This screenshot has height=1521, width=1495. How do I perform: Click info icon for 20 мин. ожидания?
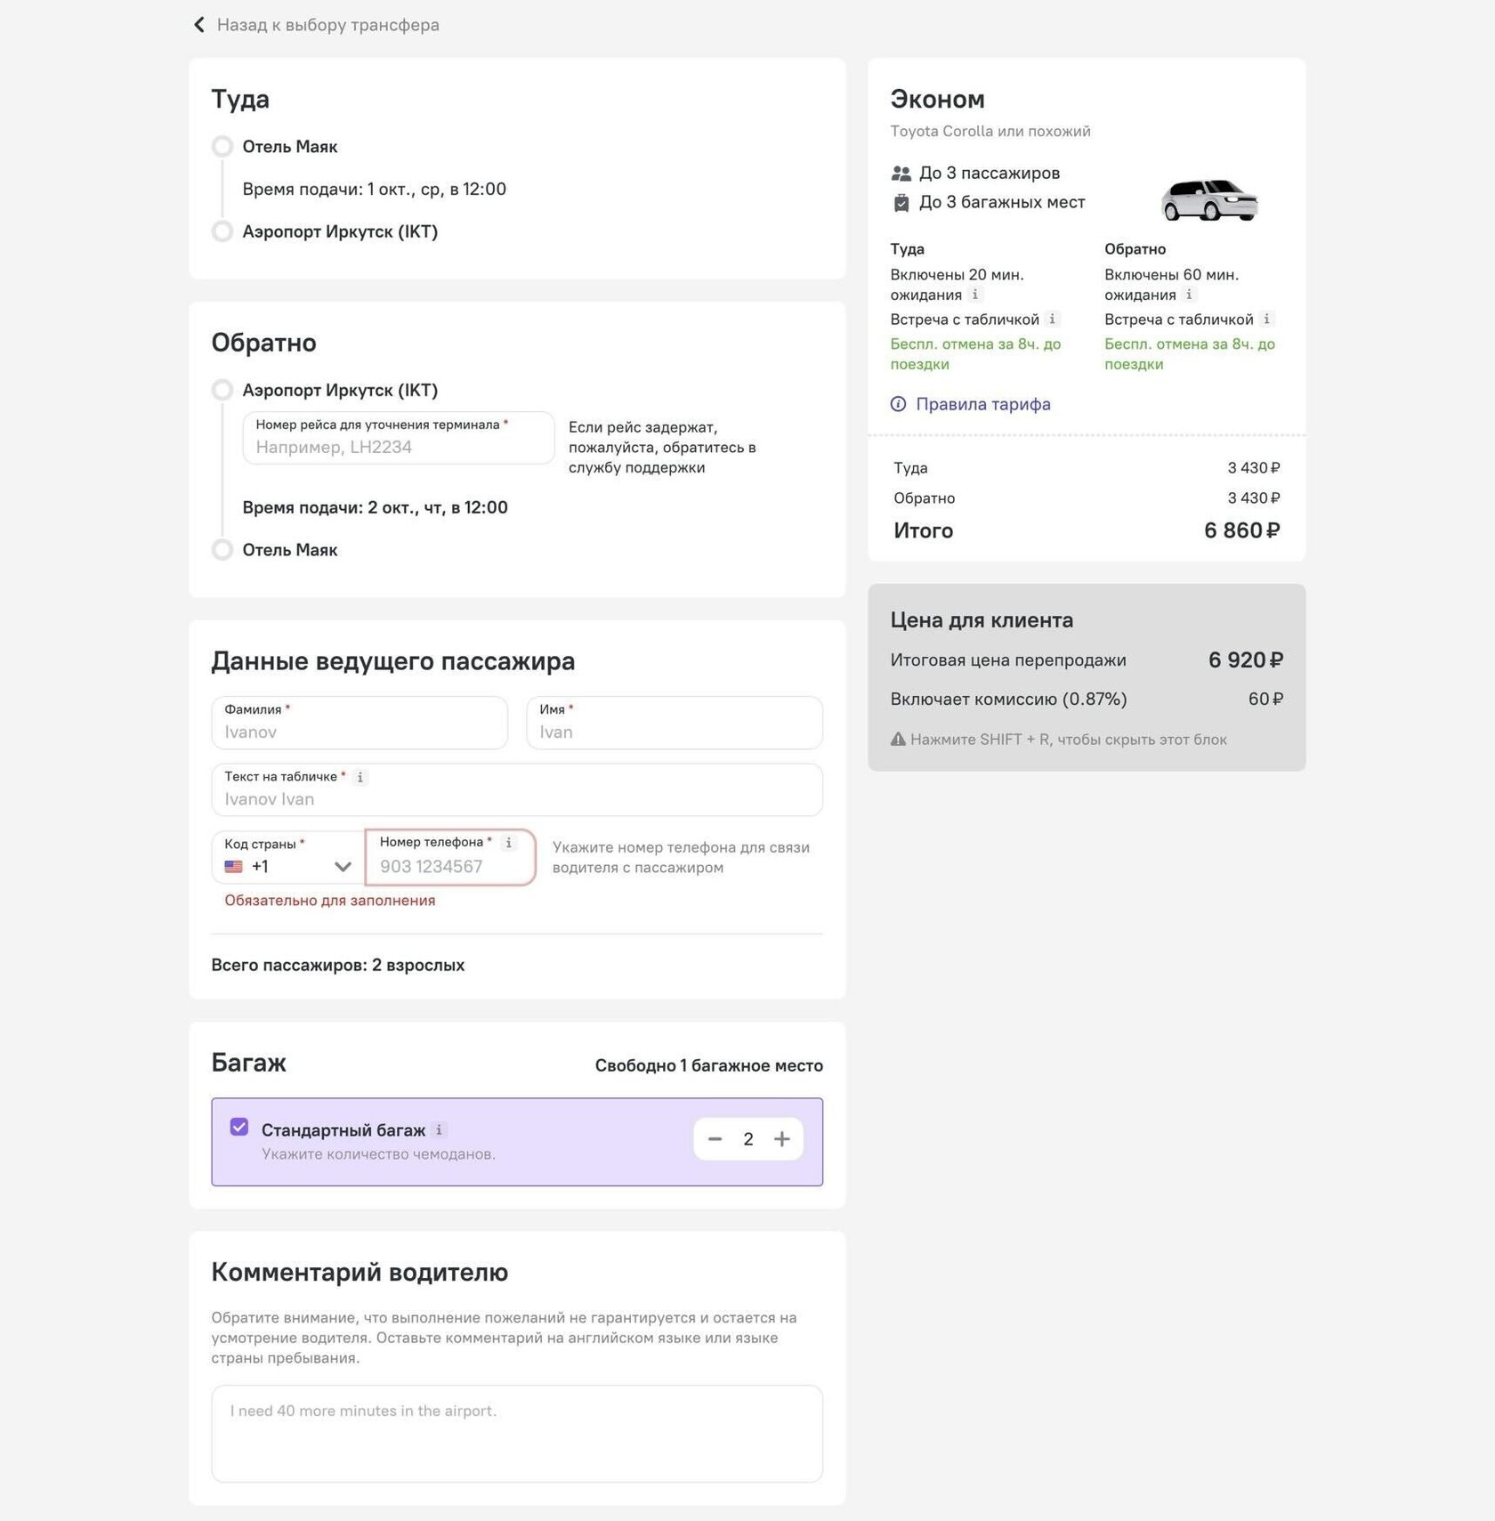975,295
